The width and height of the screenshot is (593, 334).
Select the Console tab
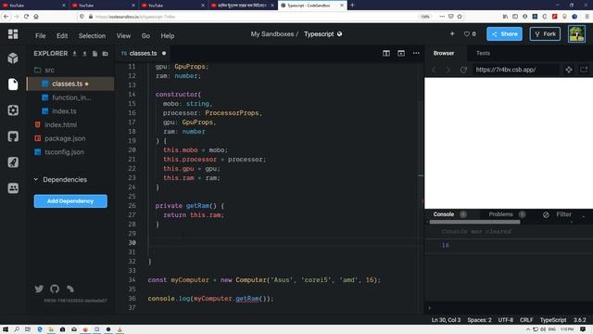[x=444, y=214]
